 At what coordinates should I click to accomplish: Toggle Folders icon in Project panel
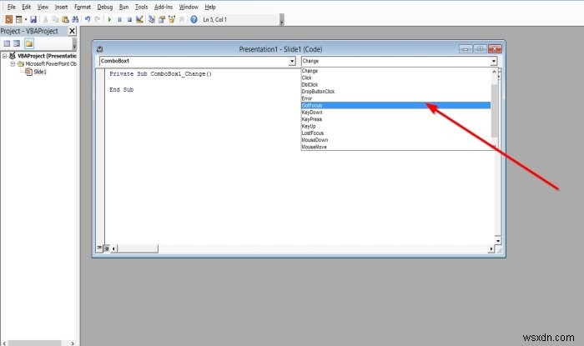tap(29, 43)
